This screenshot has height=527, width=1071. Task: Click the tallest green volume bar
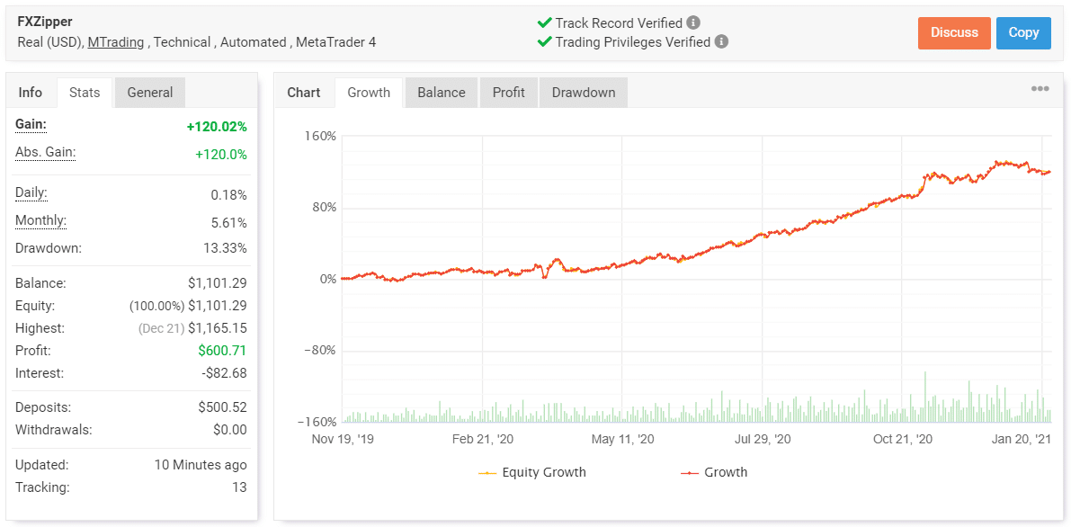click(x=925, y=397)
